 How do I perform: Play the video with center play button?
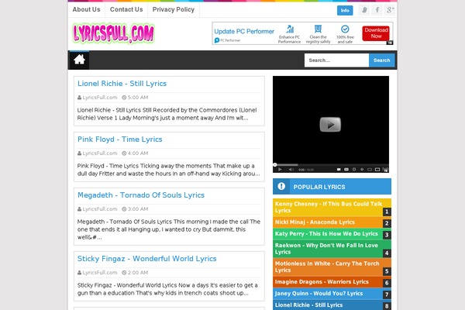click(x=330, y=124)
